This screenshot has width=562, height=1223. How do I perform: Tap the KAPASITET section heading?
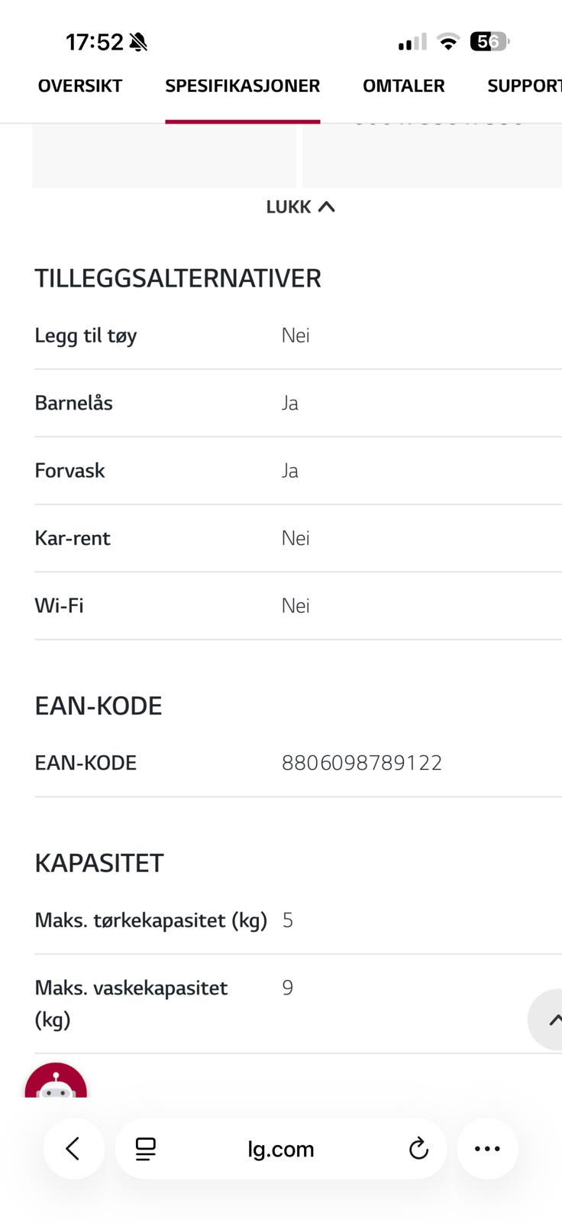coord(99,863)
